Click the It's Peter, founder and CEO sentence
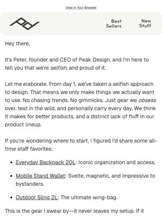 (77, 64)
